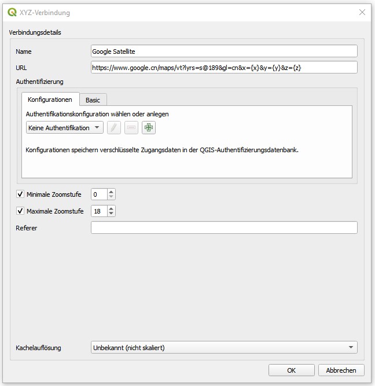375x386 pixels.
Task: Increase the maximum zoom level
Action: [x=111, y=208]
